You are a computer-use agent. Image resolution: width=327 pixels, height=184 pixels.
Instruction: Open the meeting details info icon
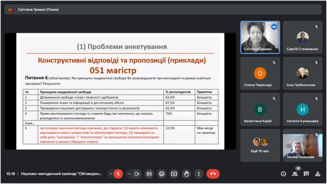(283, 174)
